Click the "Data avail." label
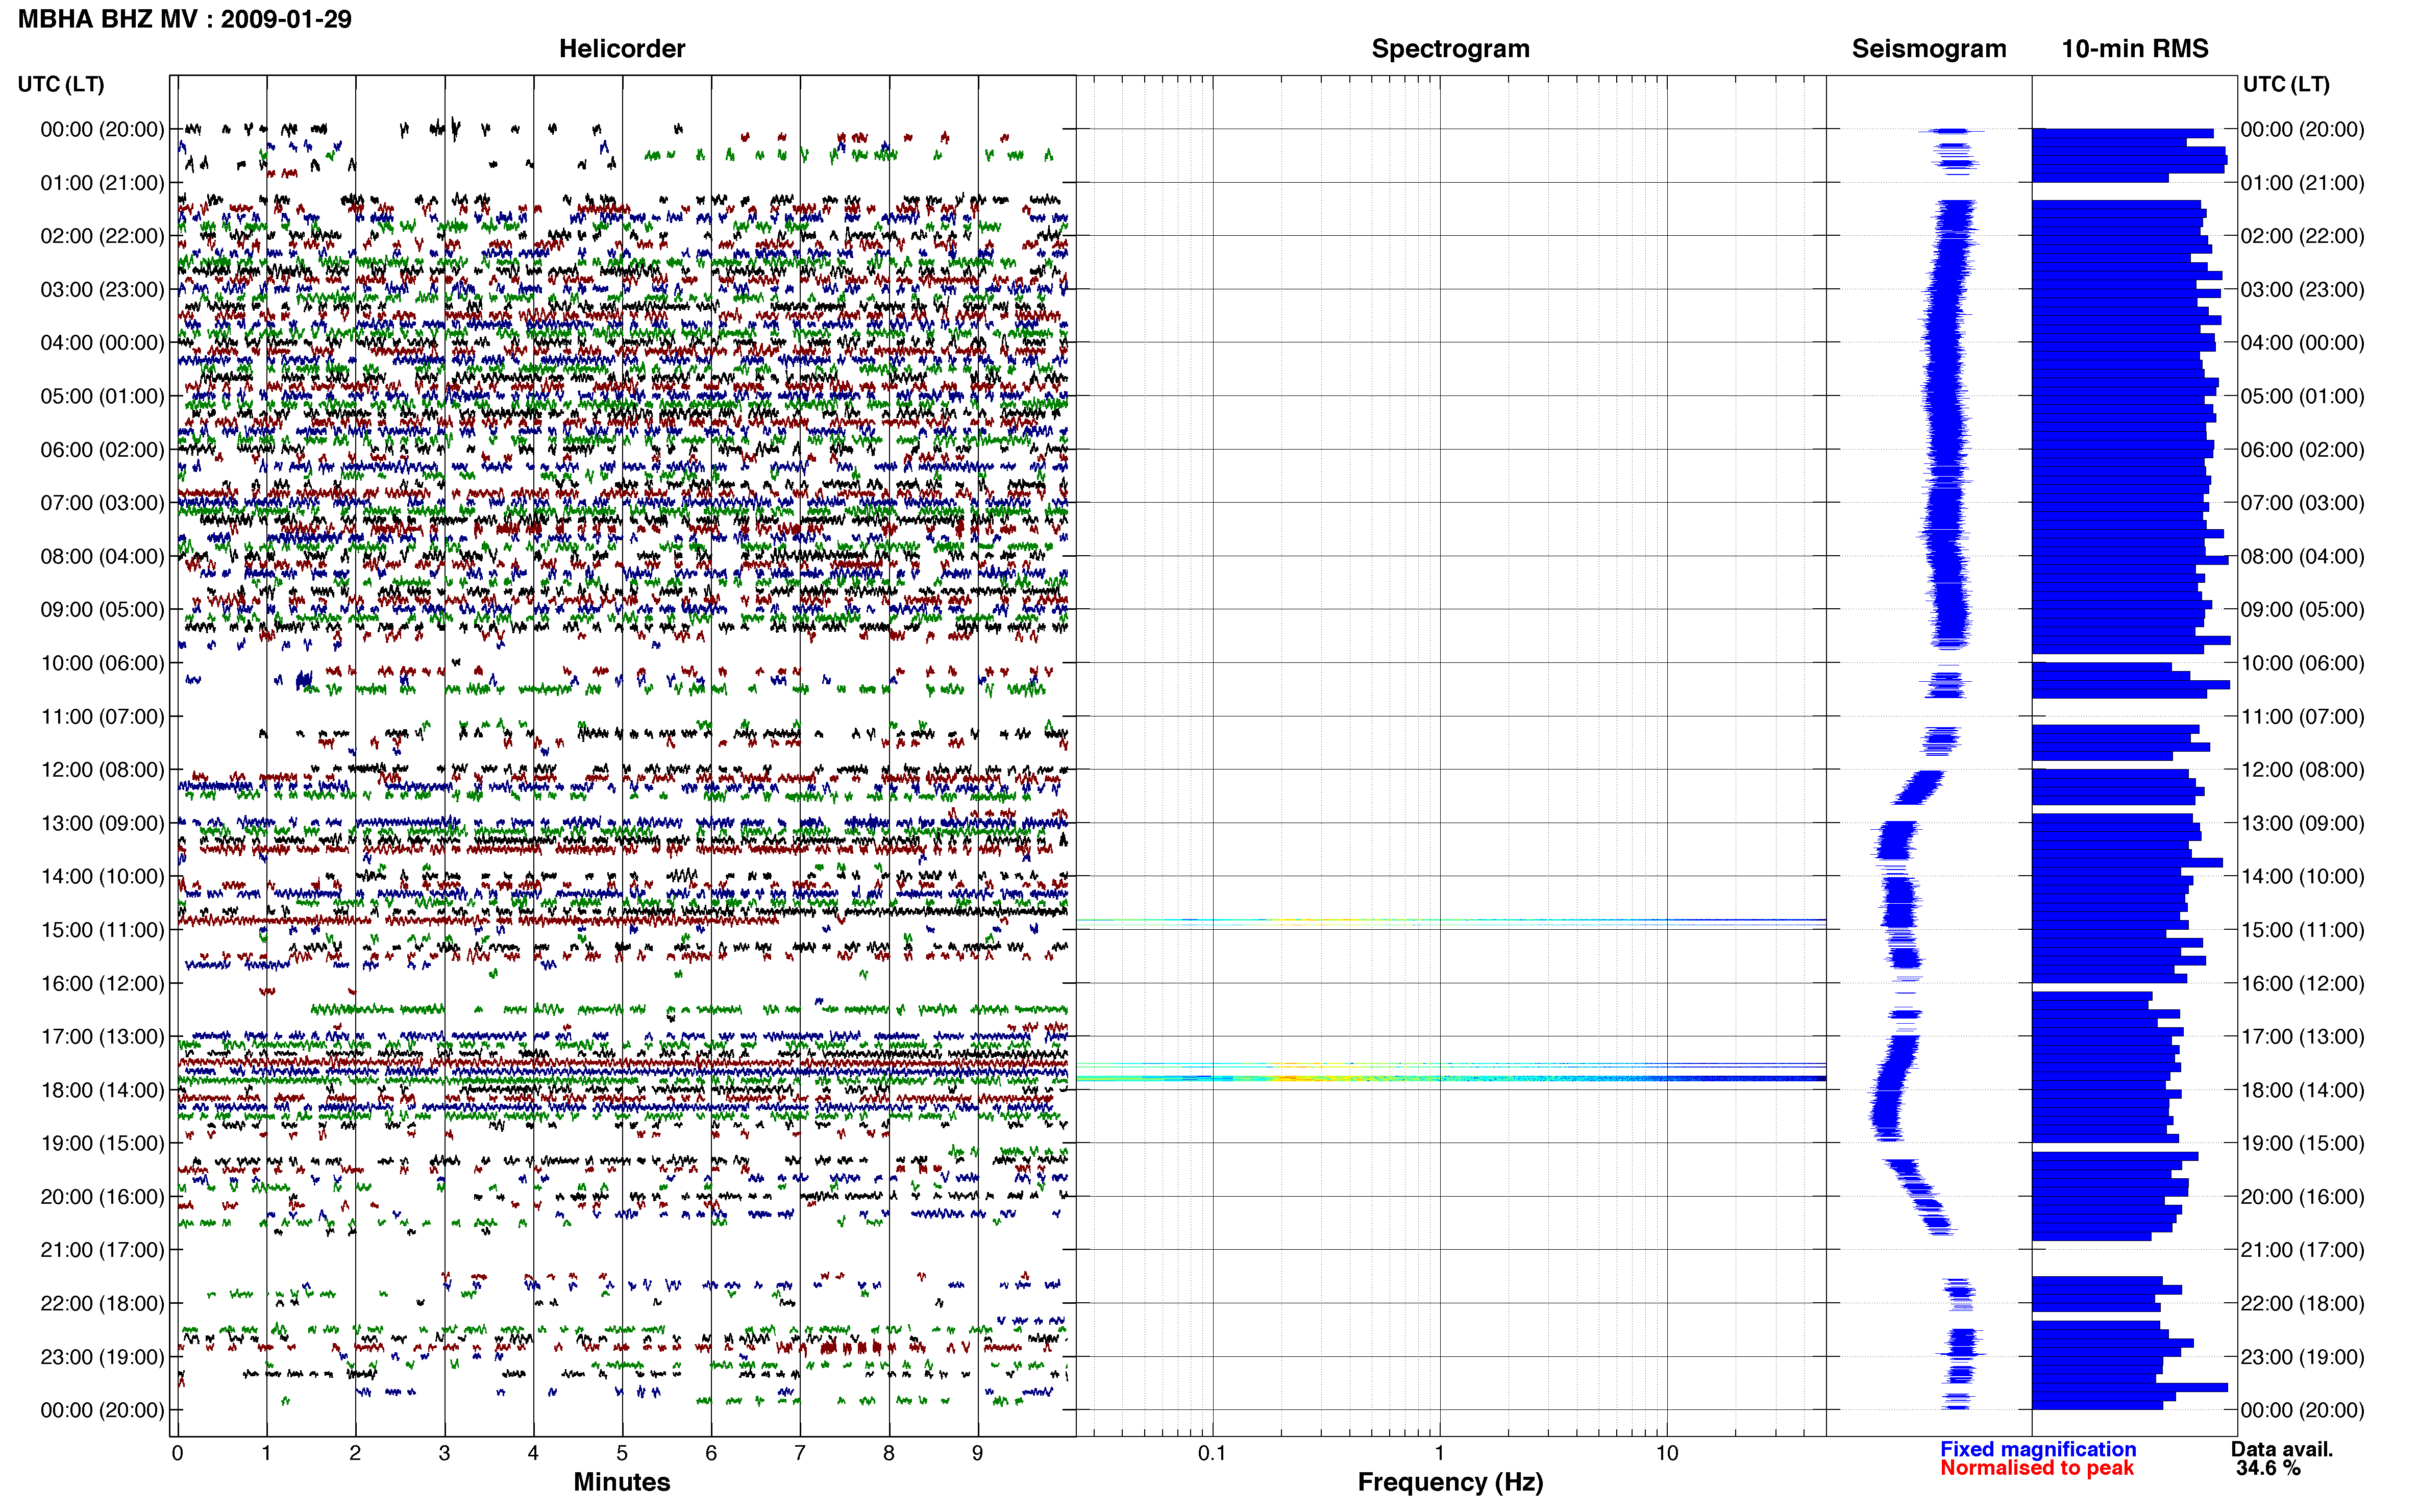This screenshot has width=2419, height=1512. point(2282,1449)
